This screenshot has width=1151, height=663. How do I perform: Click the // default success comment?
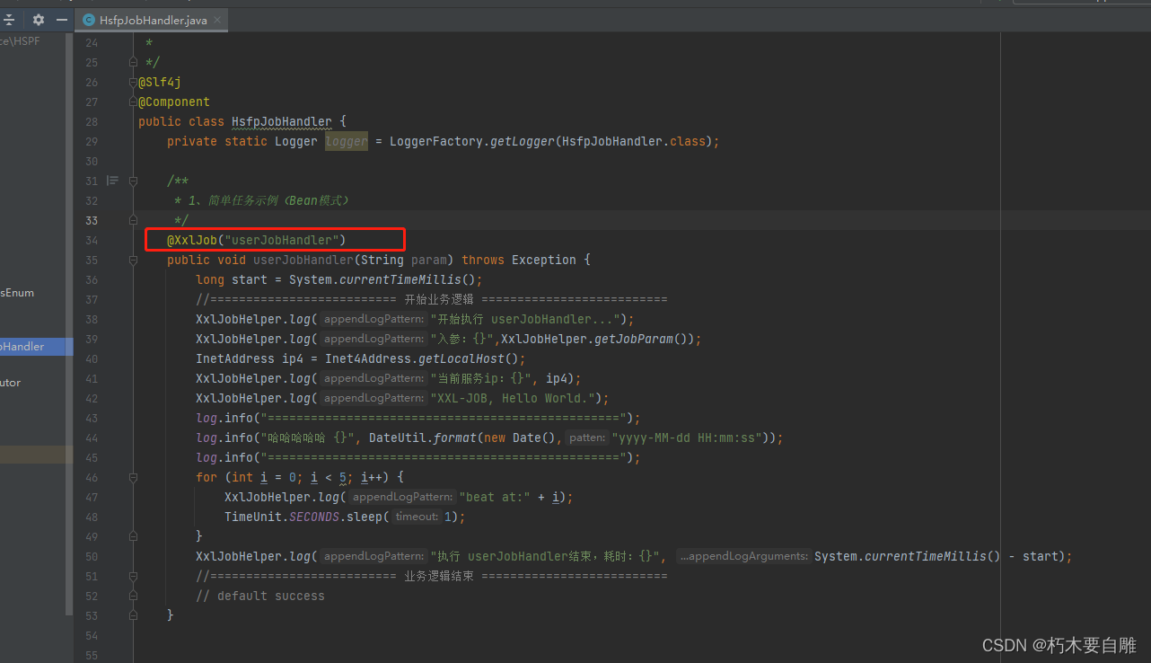point(260,596)
